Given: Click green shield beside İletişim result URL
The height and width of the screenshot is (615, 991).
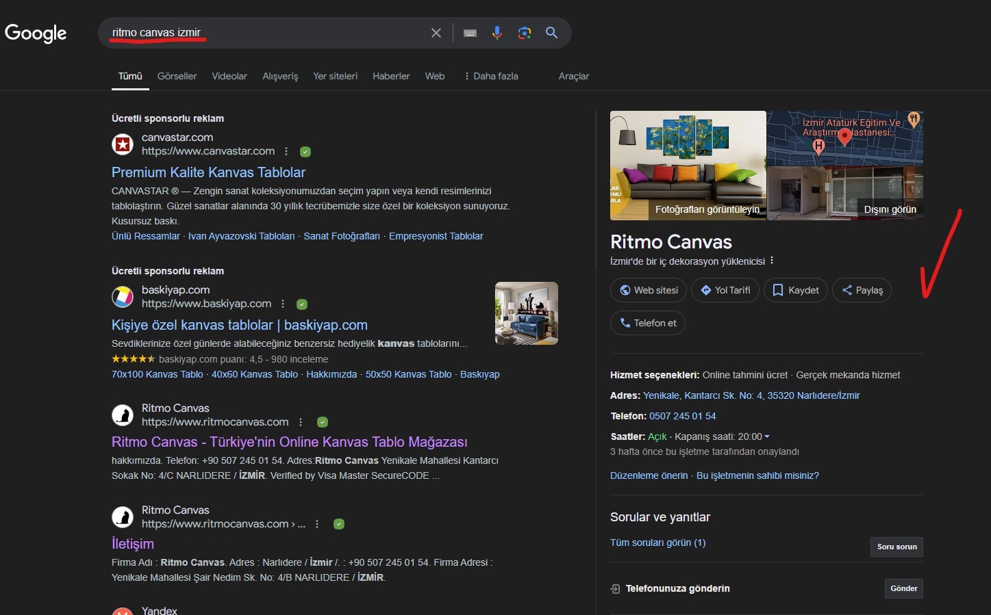Looking at the screenshot, I should tap(338, 524).
